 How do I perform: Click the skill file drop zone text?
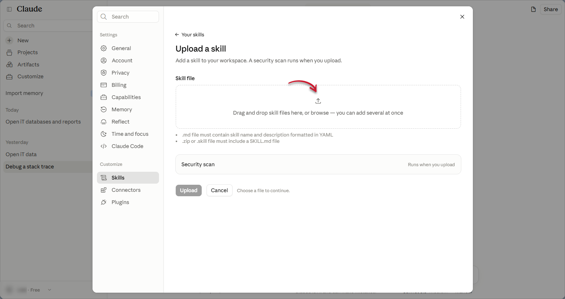click(318, 113)
